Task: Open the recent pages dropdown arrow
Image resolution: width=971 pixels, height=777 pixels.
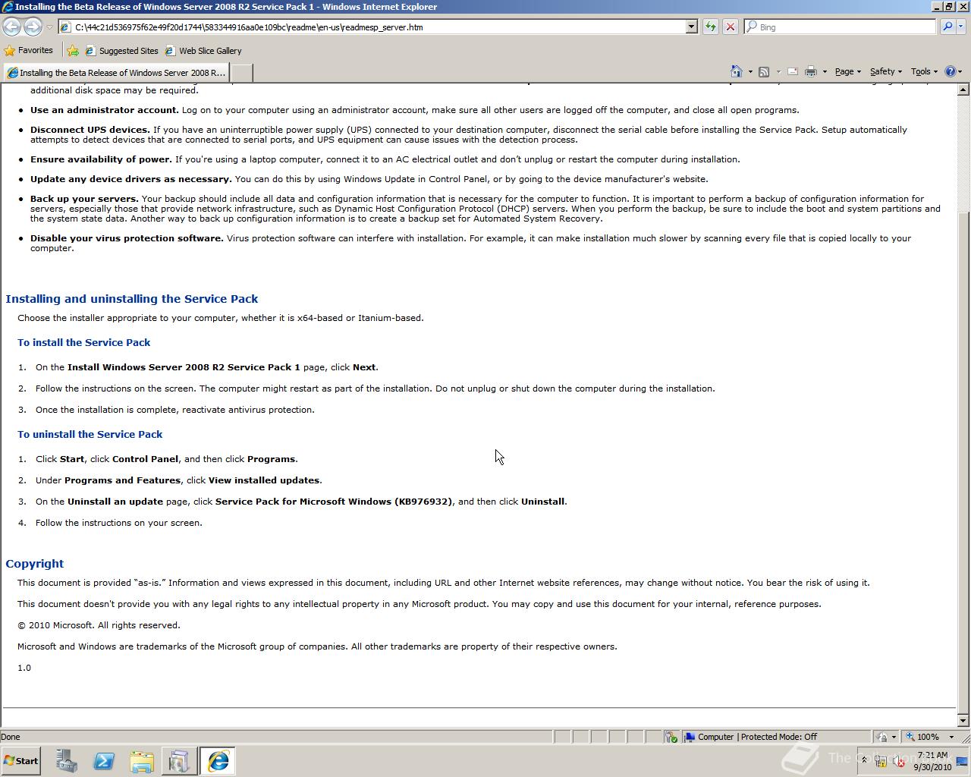Action: (49, 27)
